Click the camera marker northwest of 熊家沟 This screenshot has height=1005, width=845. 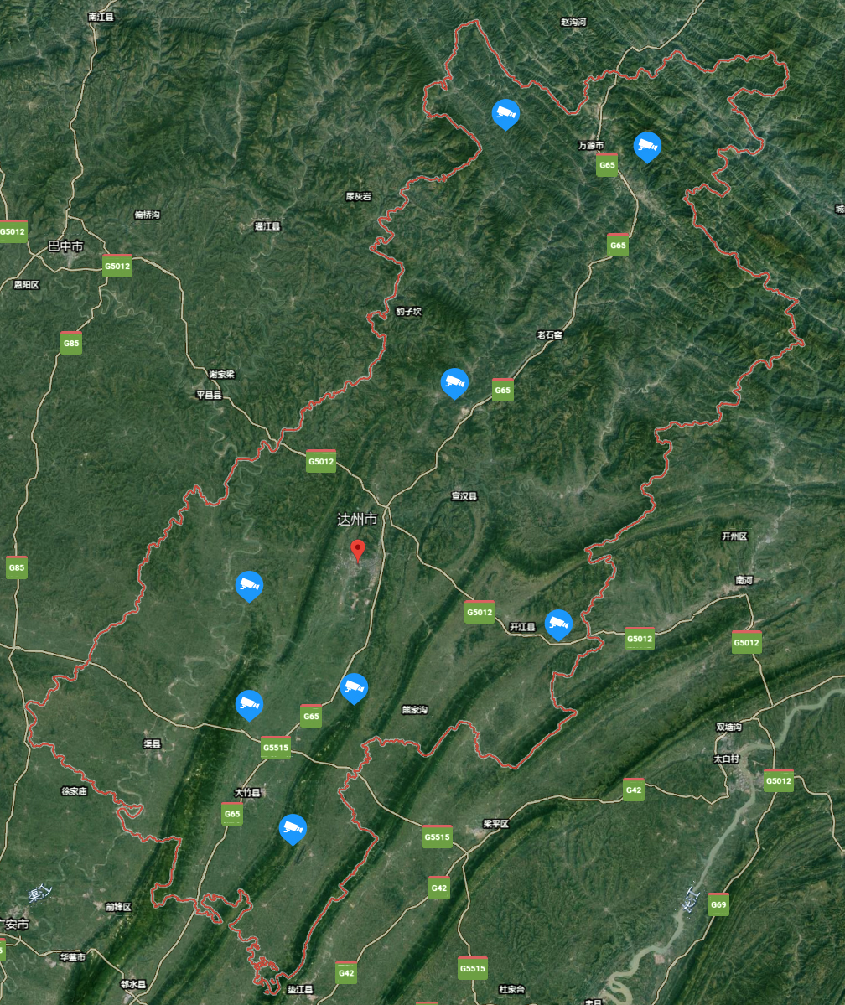coord(354,689)
